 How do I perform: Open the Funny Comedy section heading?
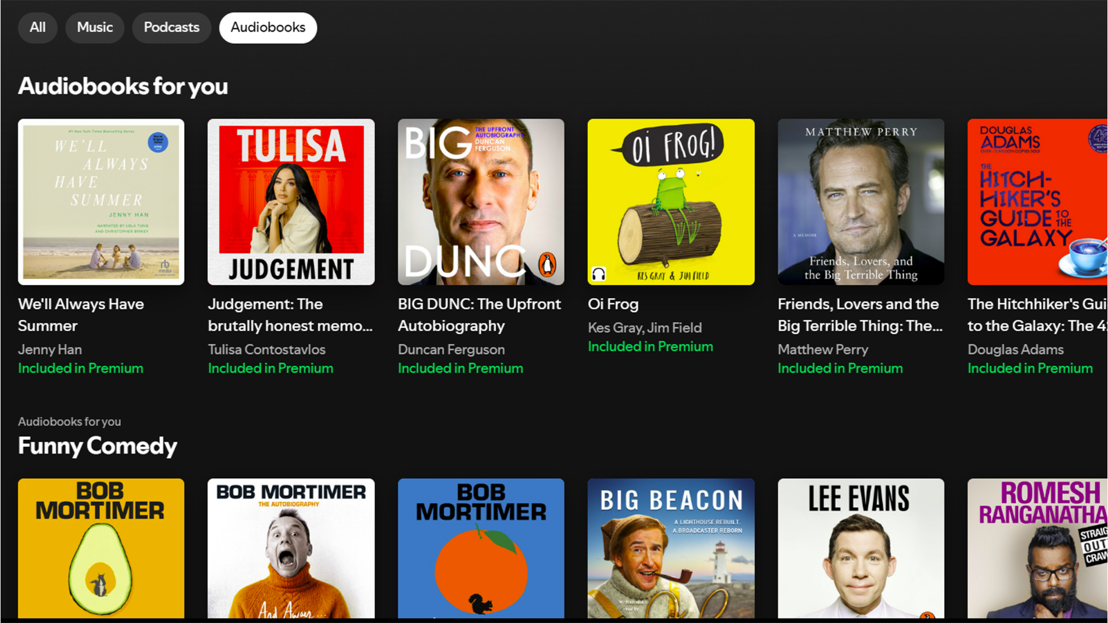tap(98, 446)
